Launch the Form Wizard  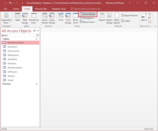coord(87,14)
